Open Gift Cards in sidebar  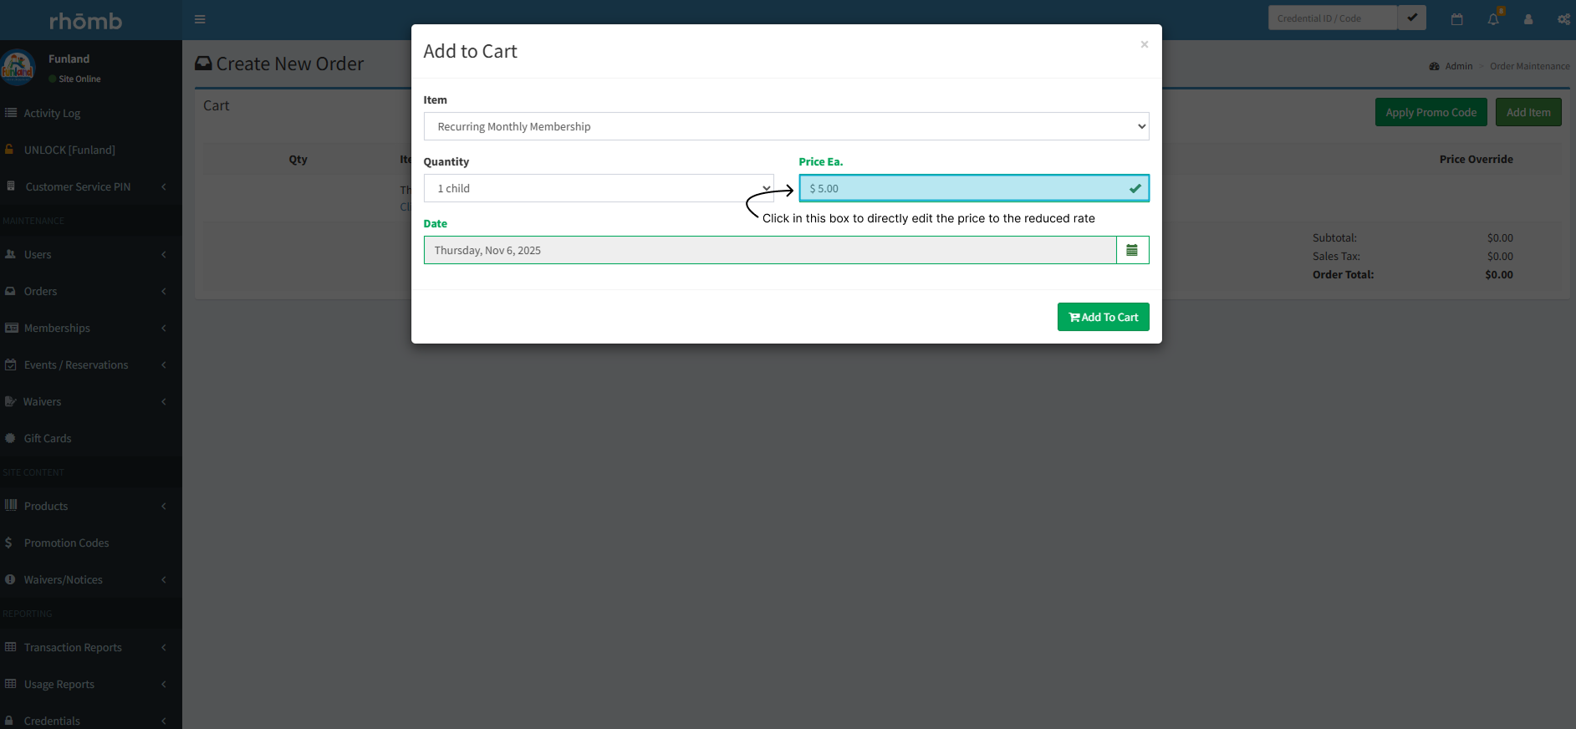[48, 438]
